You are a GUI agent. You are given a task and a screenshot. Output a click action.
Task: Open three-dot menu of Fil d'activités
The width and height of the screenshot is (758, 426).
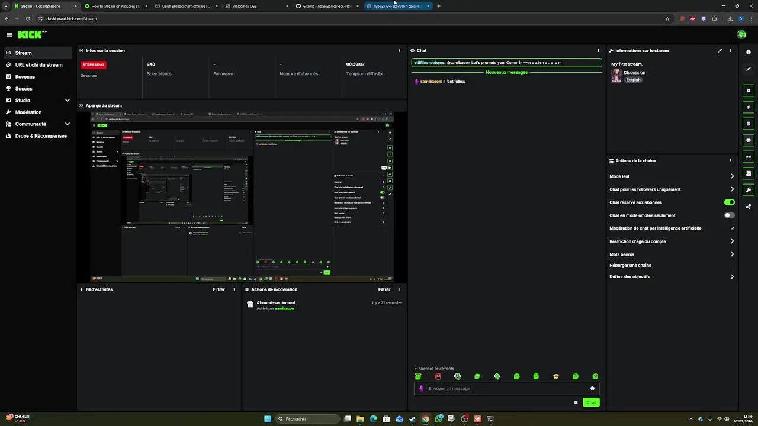pyautogui.click(x=234, y=289)
